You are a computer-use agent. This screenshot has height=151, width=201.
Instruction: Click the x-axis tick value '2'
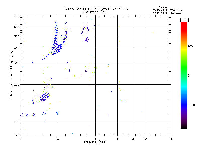tap(58, 139)
